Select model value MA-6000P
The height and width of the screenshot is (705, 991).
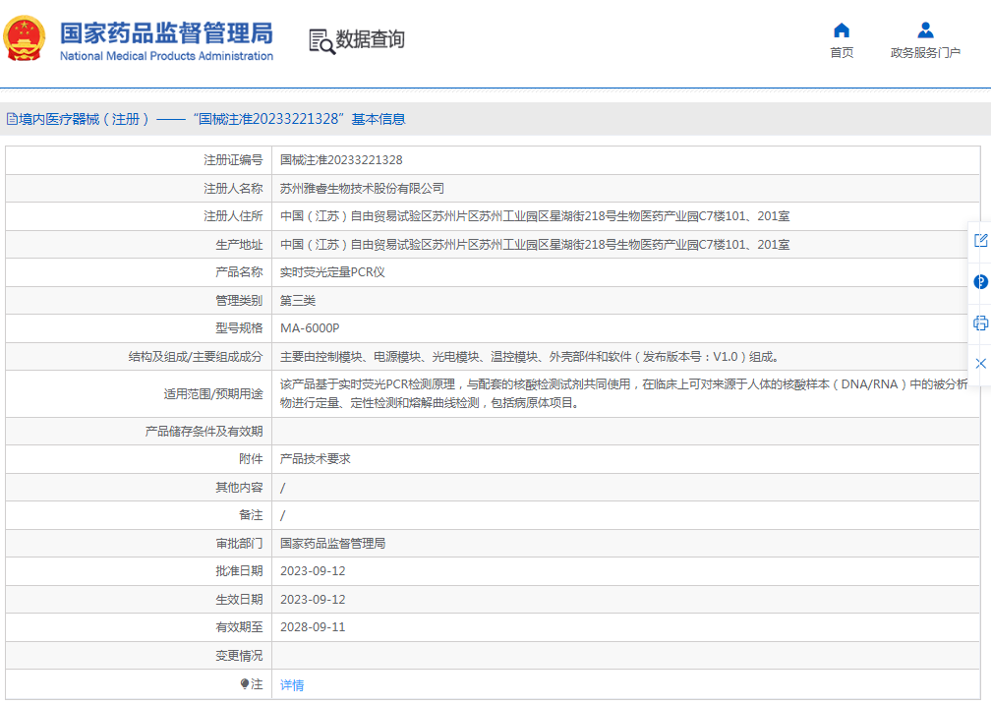[310, 328]
